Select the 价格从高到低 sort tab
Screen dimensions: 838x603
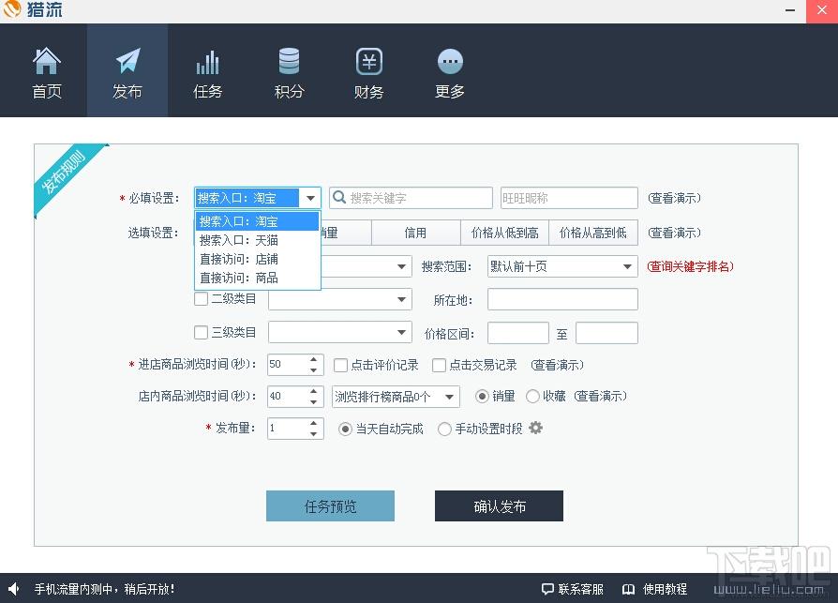(593, 234)
